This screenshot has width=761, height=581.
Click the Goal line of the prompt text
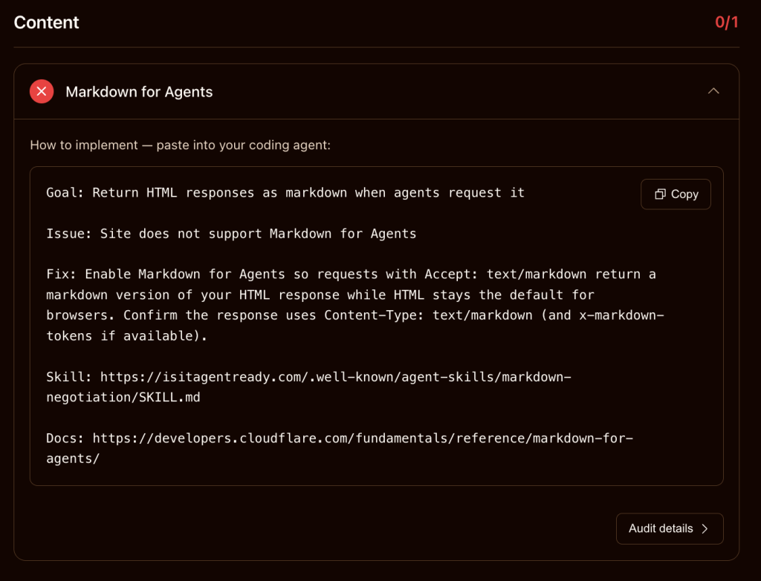[x=285, y=192]
